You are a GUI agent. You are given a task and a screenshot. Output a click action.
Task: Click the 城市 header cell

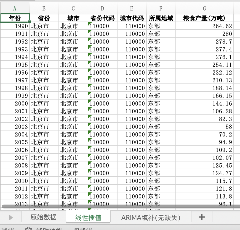pyautogui.click(x=73, y=18)
